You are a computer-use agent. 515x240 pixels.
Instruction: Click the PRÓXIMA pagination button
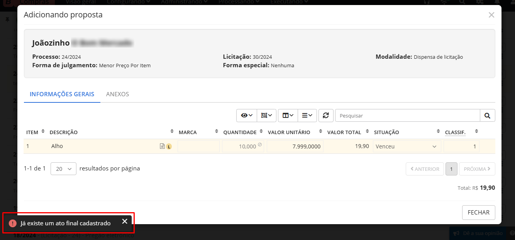point(477,169)
